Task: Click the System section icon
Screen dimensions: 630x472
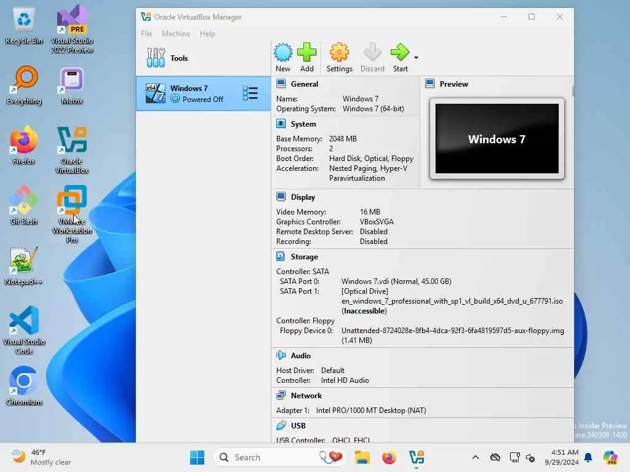Action: (281, 124)
